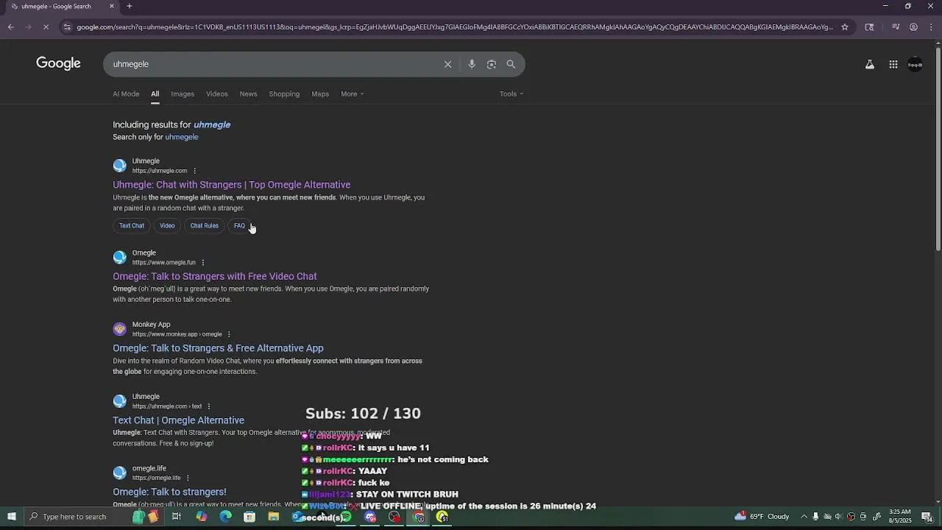Bookmark this page with the star icon
Screen dimensions: 942x530
pos(845,27)
